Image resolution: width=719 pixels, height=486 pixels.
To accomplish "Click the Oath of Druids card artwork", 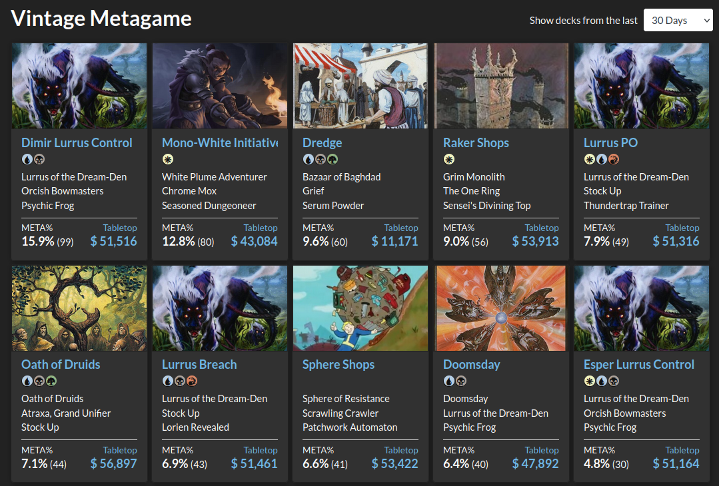I will click(79, 308).
